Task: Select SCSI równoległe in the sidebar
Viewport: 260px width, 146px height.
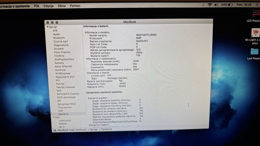Action: tap(66, 98)
